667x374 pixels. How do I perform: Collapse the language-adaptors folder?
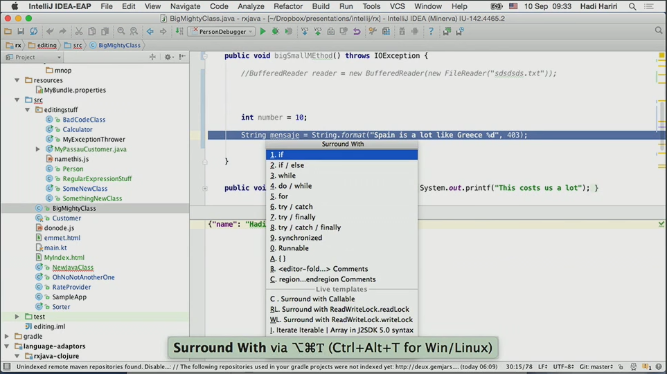(7, 346)
